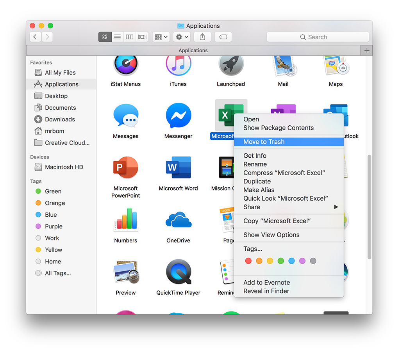
Task: Go back with the left arrow
Action: [35, 37]
